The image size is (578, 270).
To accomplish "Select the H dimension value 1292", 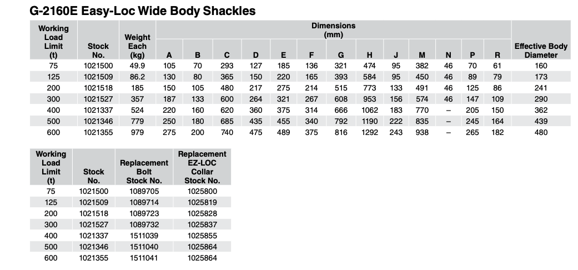I will point(369,133).
